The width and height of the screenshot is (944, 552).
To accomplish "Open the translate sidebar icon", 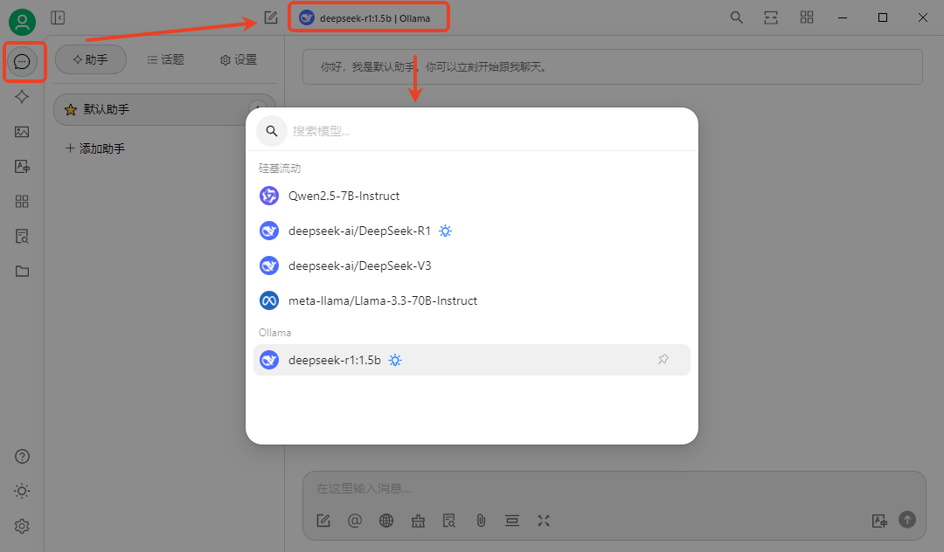I will 22,167.
